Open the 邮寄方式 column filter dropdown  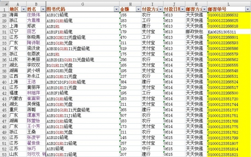(205, 9)
